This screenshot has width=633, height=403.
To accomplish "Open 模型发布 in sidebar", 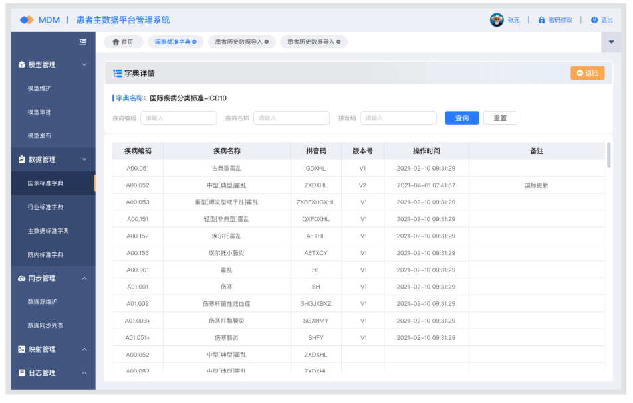I will pos(40,136).
